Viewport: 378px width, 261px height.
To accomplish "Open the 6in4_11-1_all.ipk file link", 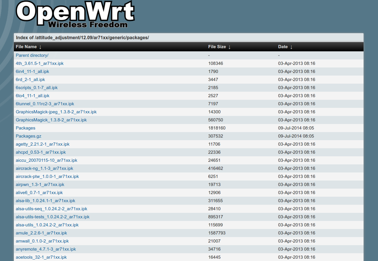I will tap(32, 72).
